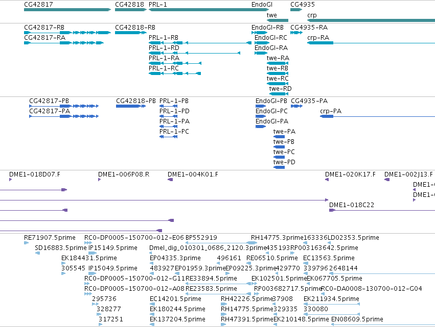The image size is (435, 327).
Task: Click the EndoGI-RB transcript glyph
Action: tap(259, 33)
